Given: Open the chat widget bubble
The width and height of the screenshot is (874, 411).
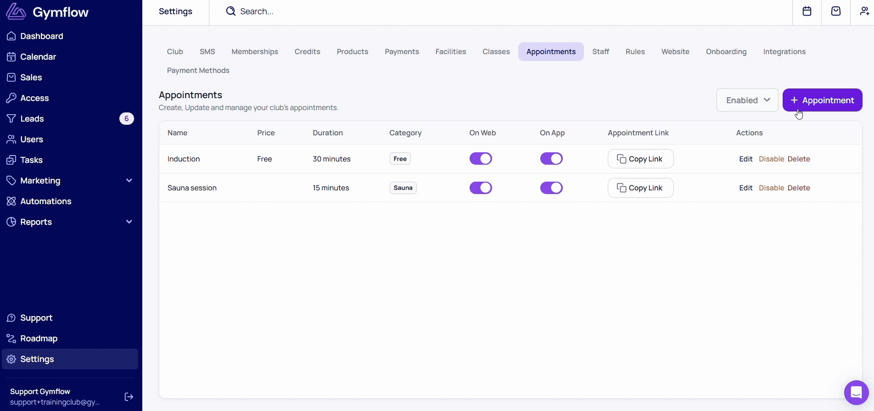Looking at the screenshot, I should pos(857,393).
